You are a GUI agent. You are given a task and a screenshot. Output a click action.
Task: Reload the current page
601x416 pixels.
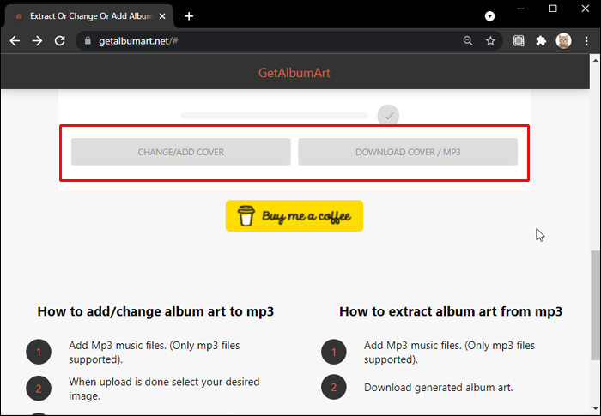point(60,40)
